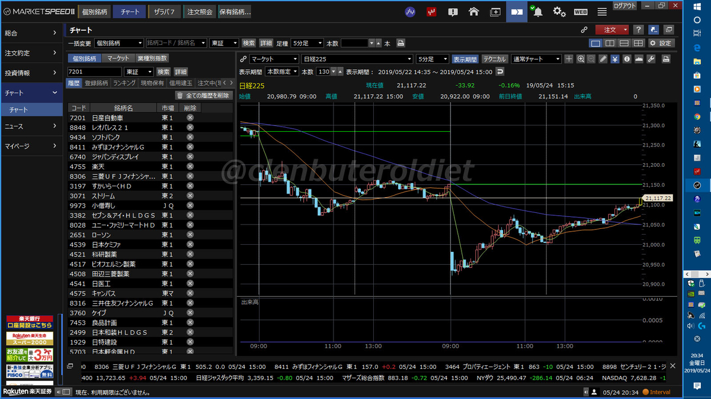
Task: Select the two-column chart layout
Action: tap(610, 43)
